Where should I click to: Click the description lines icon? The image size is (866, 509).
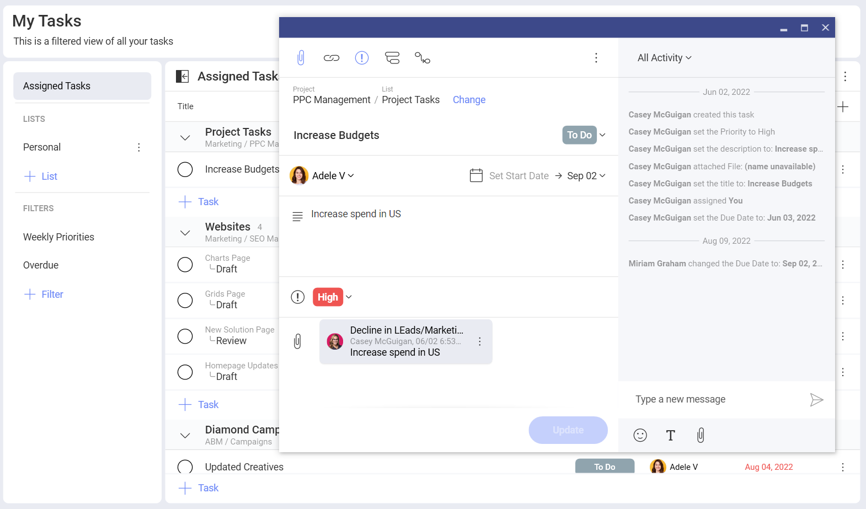(297, 216)
